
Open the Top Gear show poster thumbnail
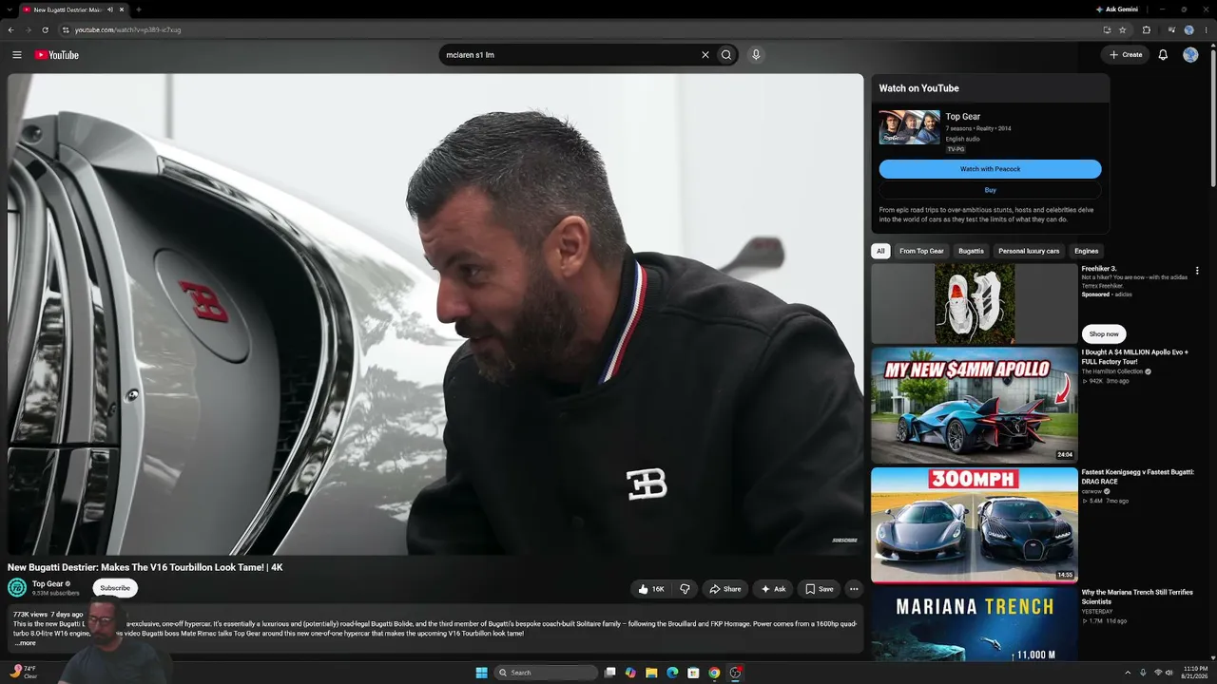click(x=910, y=127)
